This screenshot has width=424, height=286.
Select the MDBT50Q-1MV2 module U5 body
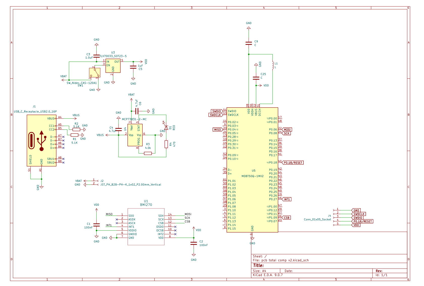coord(252,170)
